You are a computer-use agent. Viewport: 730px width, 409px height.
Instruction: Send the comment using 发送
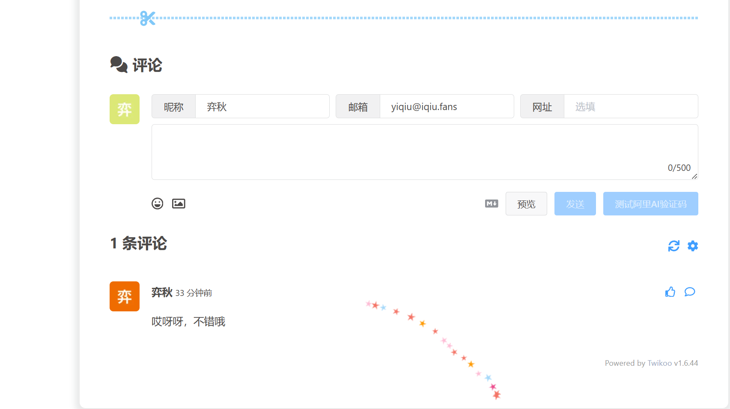point(575,203)
